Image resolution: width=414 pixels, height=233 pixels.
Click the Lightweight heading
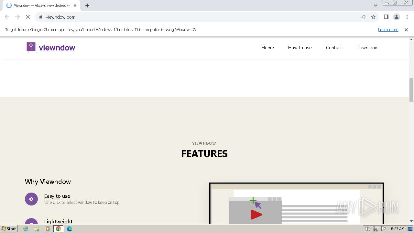coord(58,221)
